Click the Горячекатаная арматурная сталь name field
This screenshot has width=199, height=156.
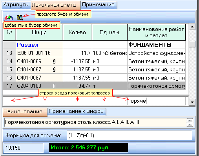pyautogui.click(x=95, y=122)
